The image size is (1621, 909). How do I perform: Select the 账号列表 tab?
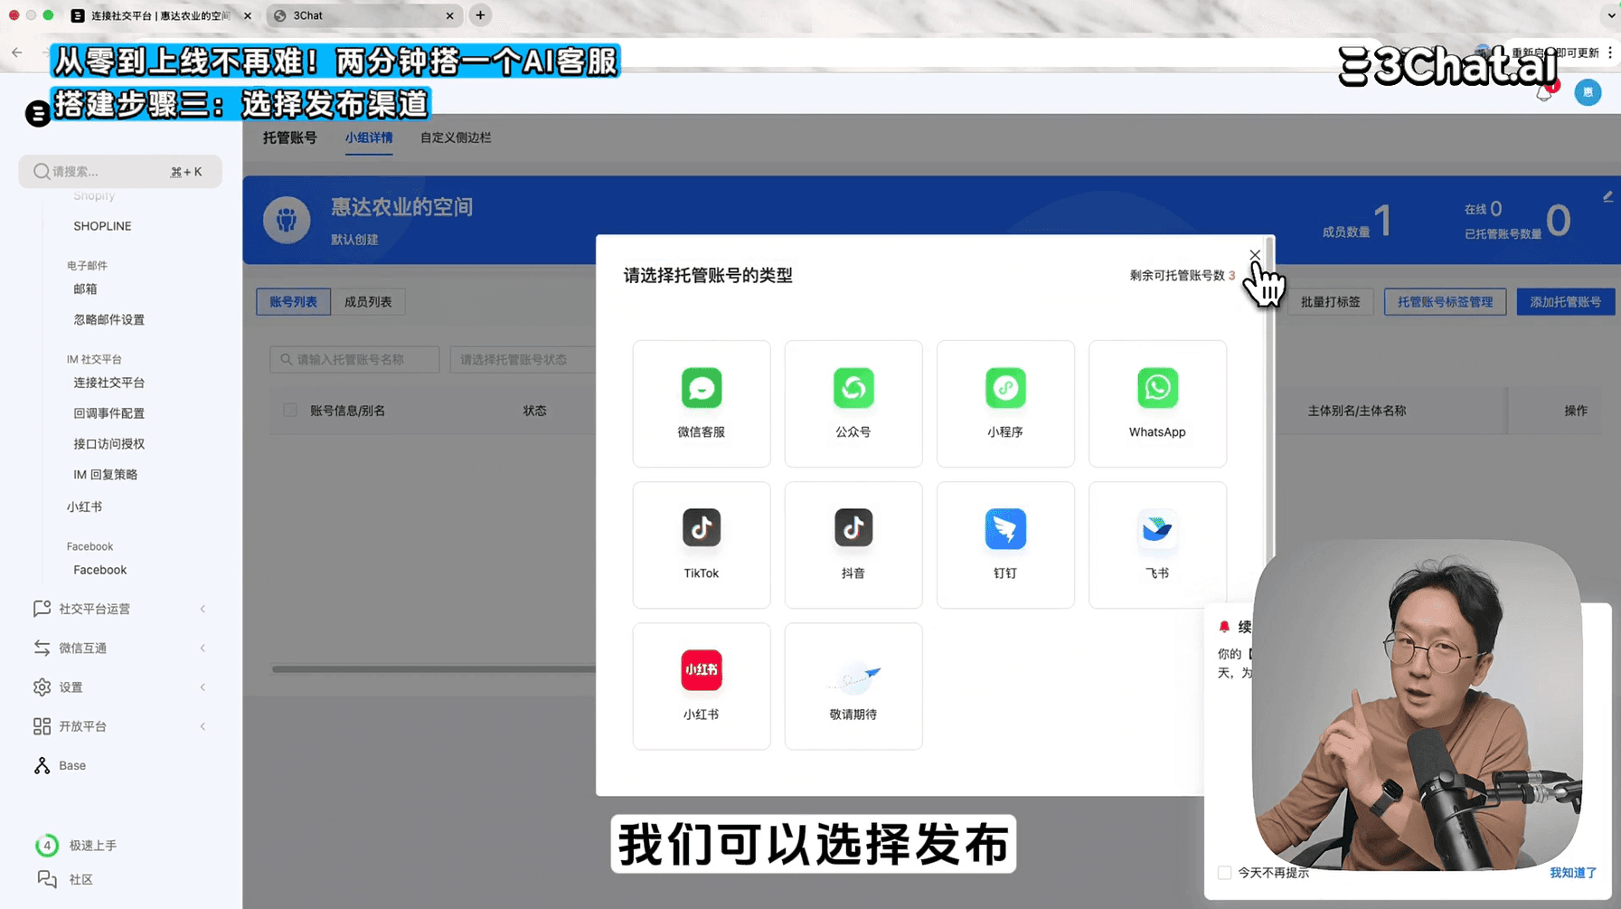coord(293,302)
